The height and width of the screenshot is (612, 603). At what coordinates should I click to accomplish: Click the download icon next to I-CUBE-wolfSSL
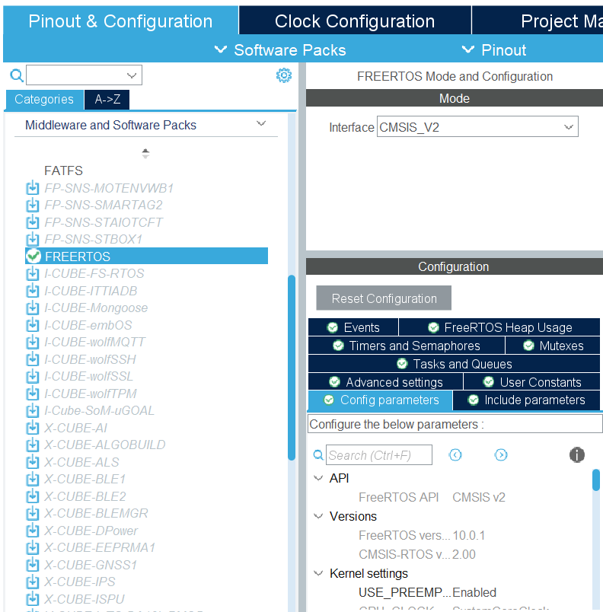pos(33,376)
